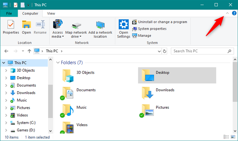Select the 3D Objects folder icon
238x141 pixels.
(x=68, y=76)
